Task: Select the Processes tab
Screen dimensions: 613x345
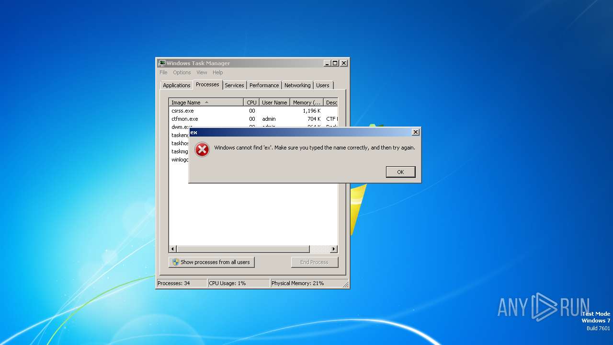Action: click(x=207, y=84)
